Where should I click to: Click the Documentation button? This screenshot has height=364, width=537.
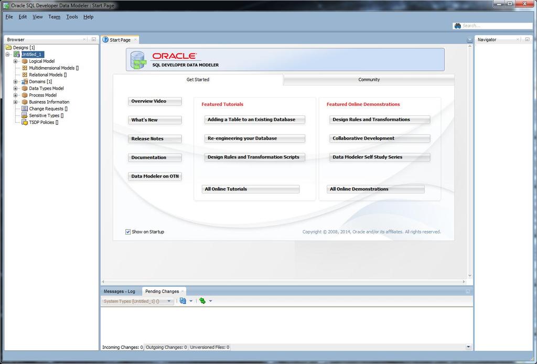(x=155, y=157)
